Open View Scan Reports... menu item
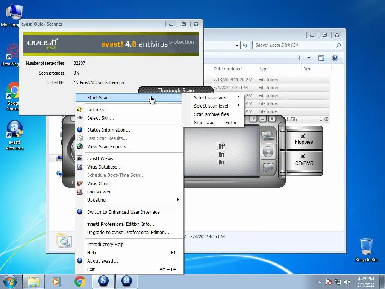This screenshot has height=289, width=385. 129,146
